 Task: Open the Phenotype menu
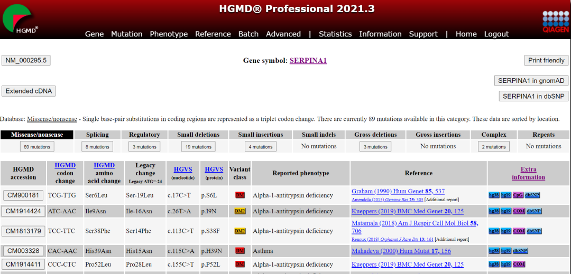(169, 34)
